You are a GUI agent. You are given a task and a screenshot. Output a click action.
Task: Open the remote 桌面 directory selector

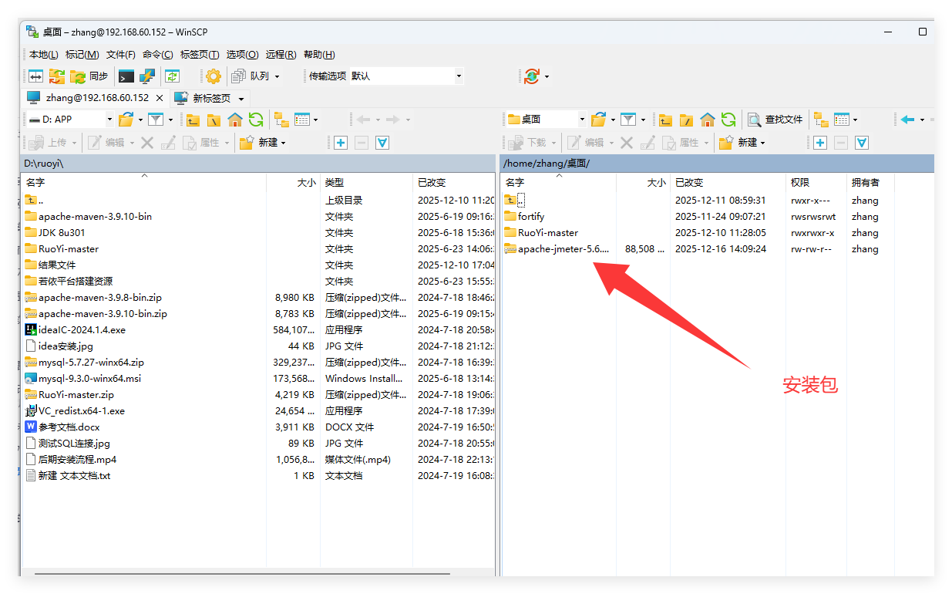pyautogui.click(x=546, y=120)
